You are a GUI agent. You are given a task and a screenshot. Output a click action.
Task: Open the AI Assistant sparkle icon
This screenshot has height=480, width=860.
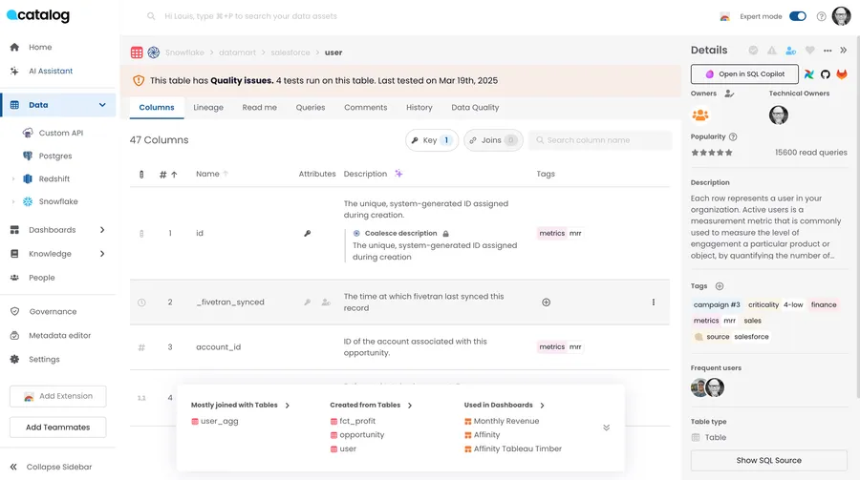pyautogui.click(x=14, y=71)
